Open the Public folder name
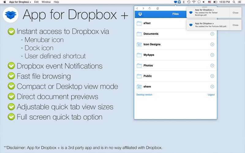The image size is (245, 153). pos(148,76)
